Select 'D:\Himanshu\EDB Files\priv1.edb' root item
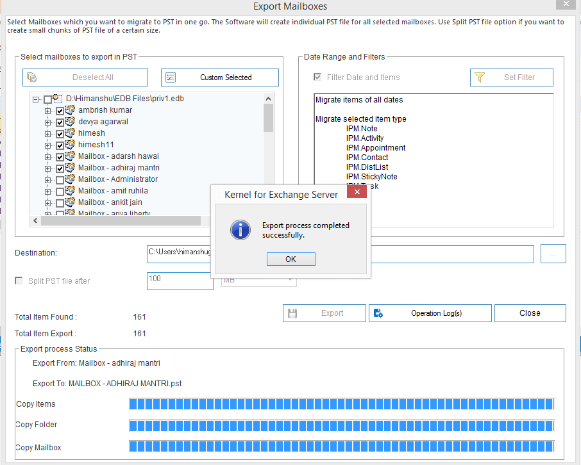 tap(125, 99)
